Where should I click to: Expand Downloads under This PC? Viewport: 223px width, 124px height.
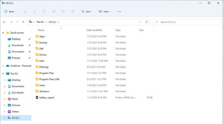pyautogui.click(x=5, y=93)
